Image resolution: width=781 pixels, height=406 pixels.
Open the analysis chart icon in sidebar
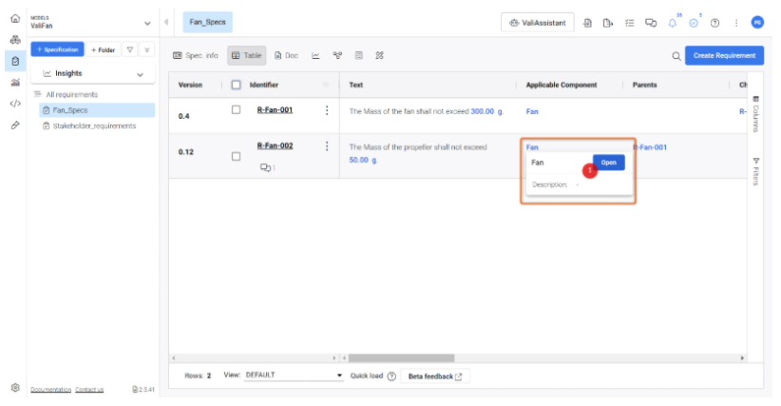point(15,83)
